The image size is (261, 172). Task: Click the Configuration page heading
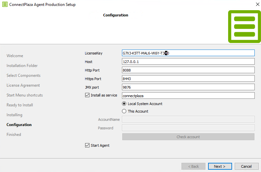click(x=116, y=15)
